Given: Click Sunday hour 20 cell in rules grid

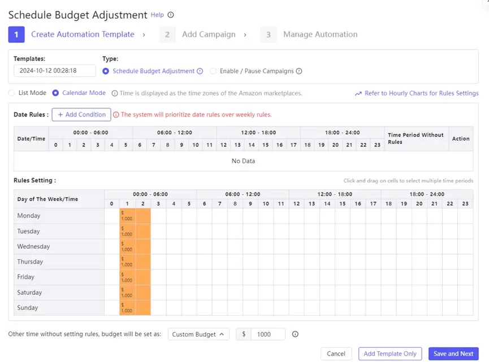Looking at the screenshot, I should pos(419,307).
